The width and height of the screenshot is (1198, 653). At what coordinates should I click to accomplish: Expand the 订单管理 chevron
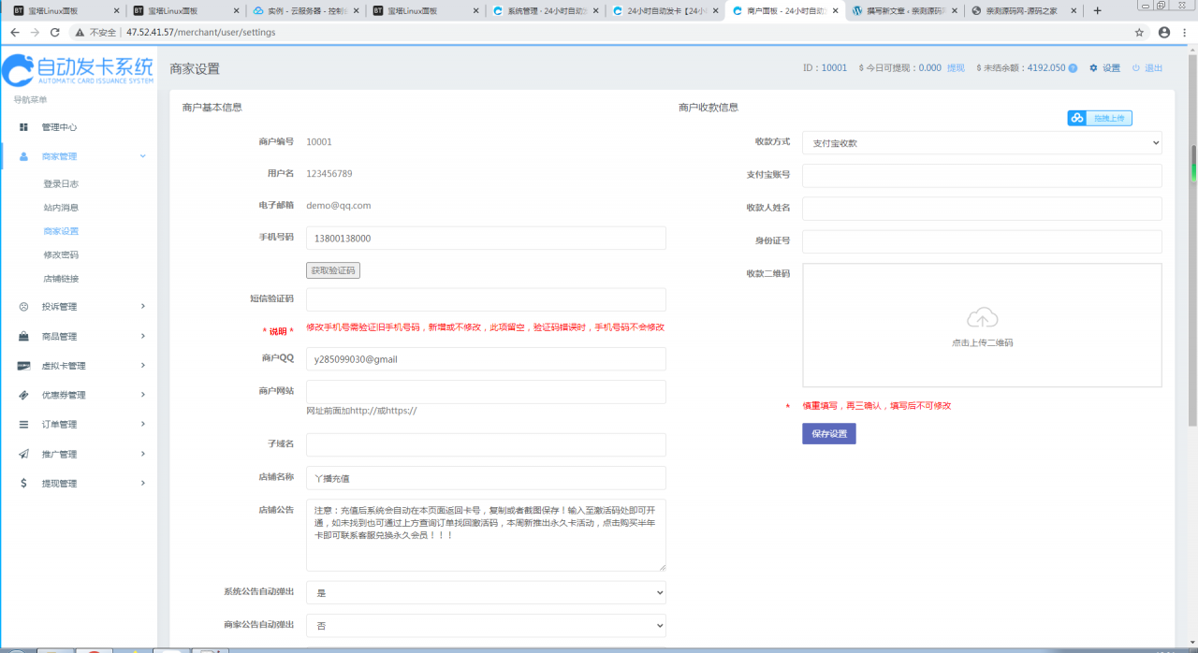click(142, 424)
